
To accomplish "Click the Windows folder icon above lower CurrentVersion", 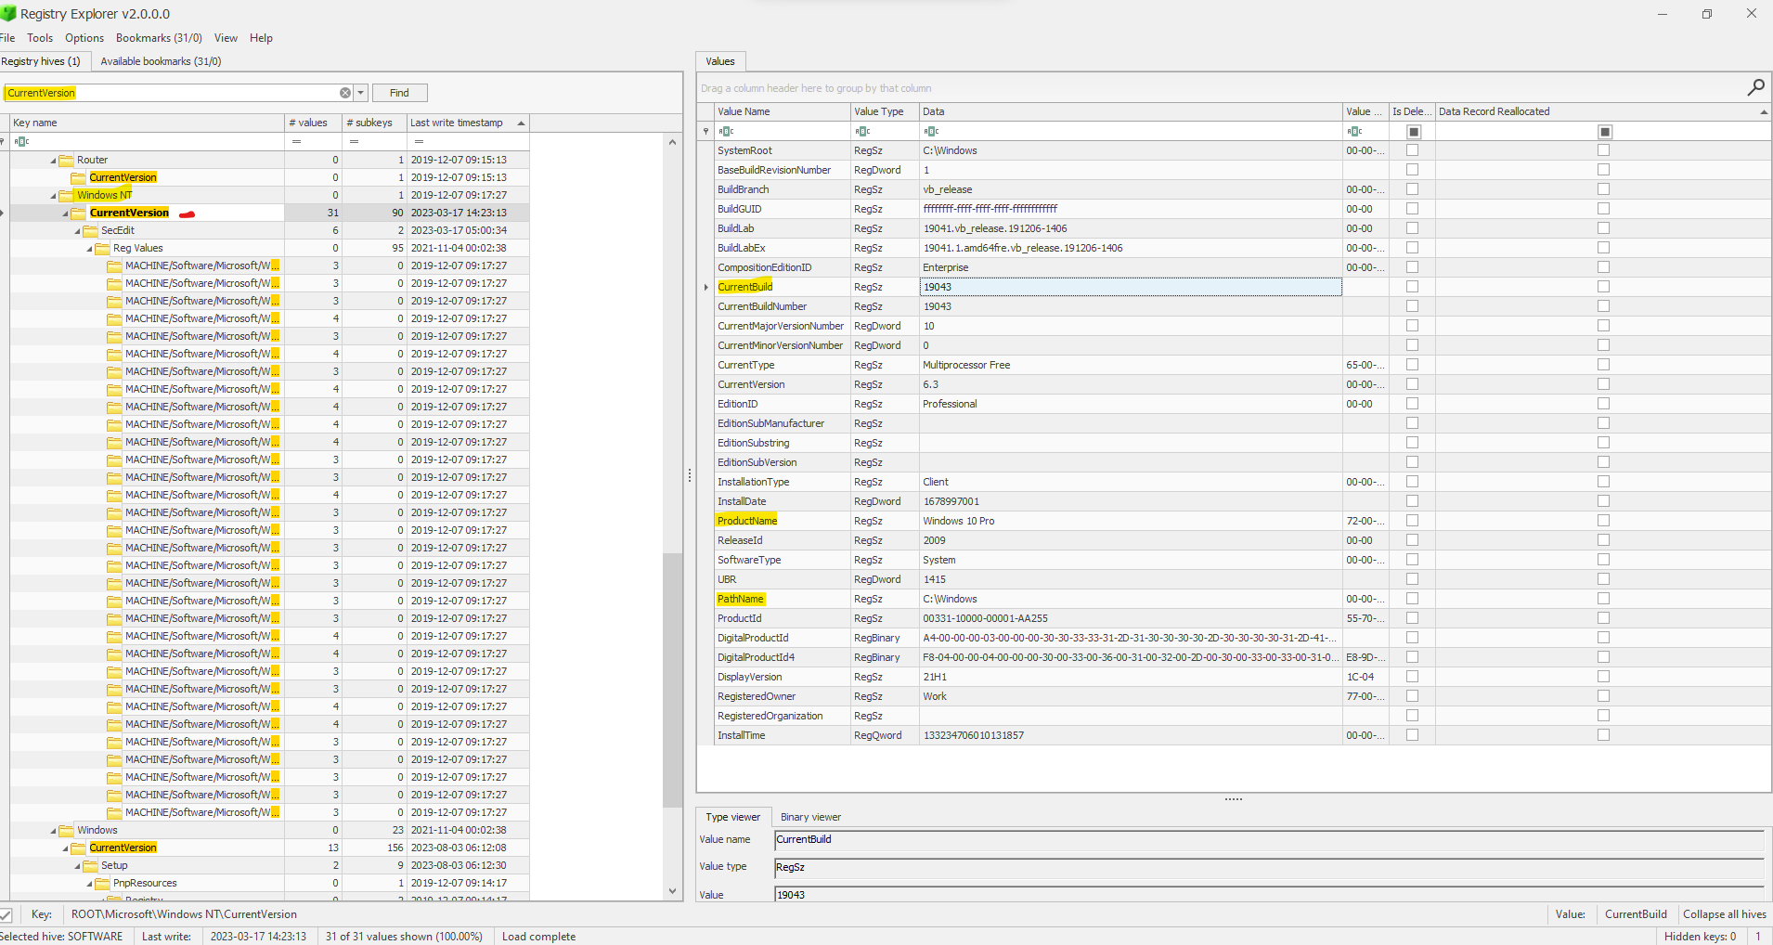I will click(67, 830).
